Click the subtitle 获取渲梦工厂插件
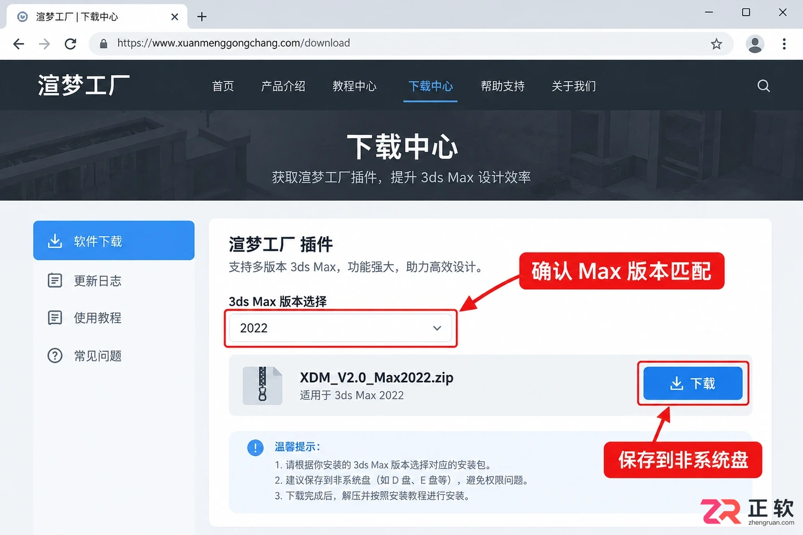 tap(401, 177)
